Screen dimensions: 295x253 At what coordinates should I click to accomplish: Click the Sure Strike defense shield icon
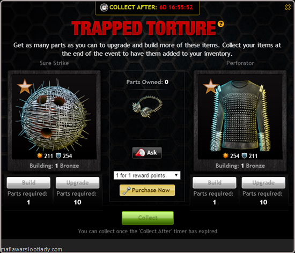[58, 155]
